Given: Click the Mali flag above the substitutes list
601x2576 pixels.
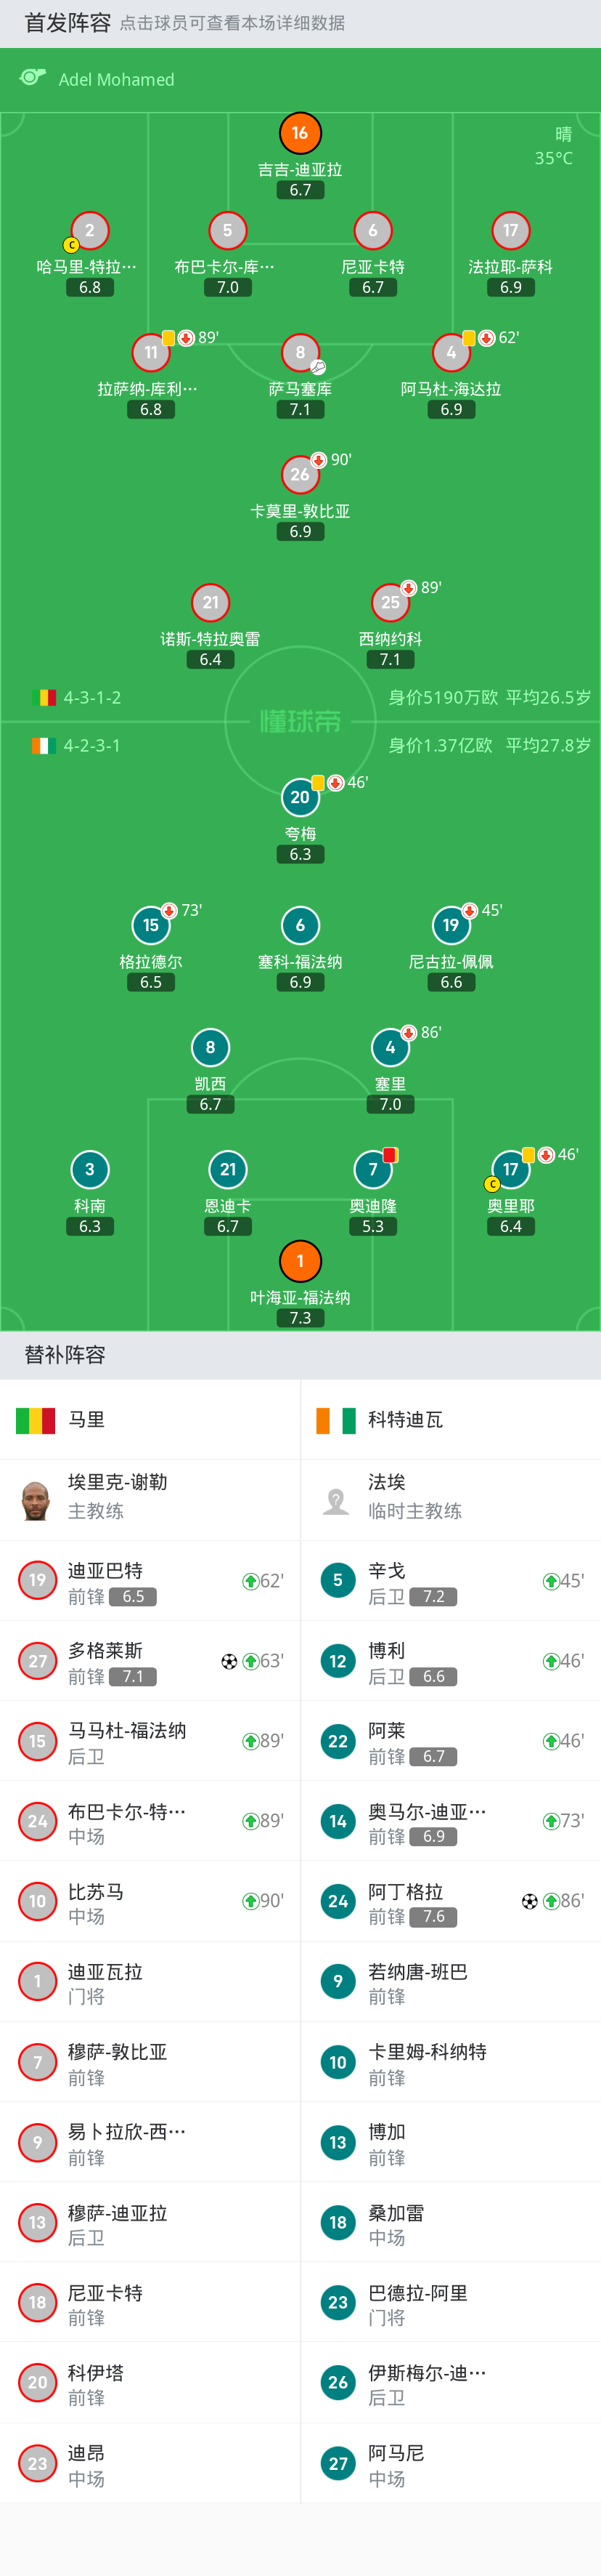Looking at the screenshot, I should 36,1420.
